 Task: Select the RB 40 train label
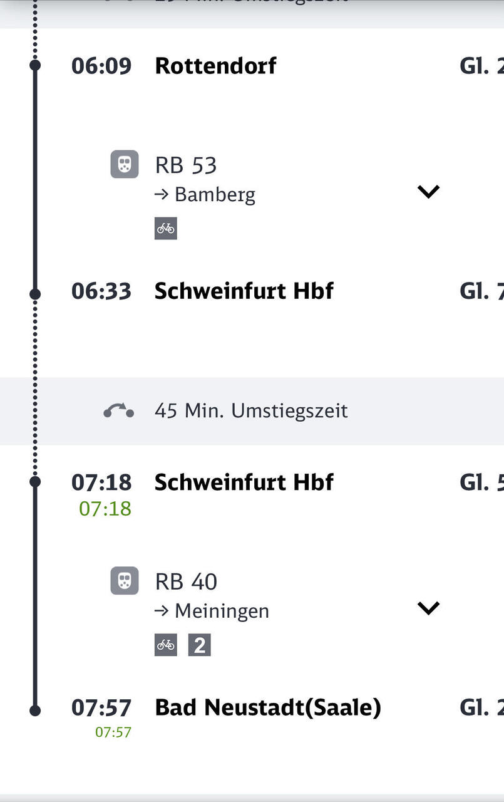[x=186, y=581]
